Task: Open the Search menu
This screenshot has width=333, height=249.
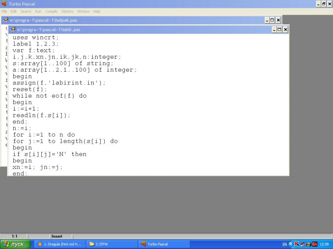Action: (26, 11)
